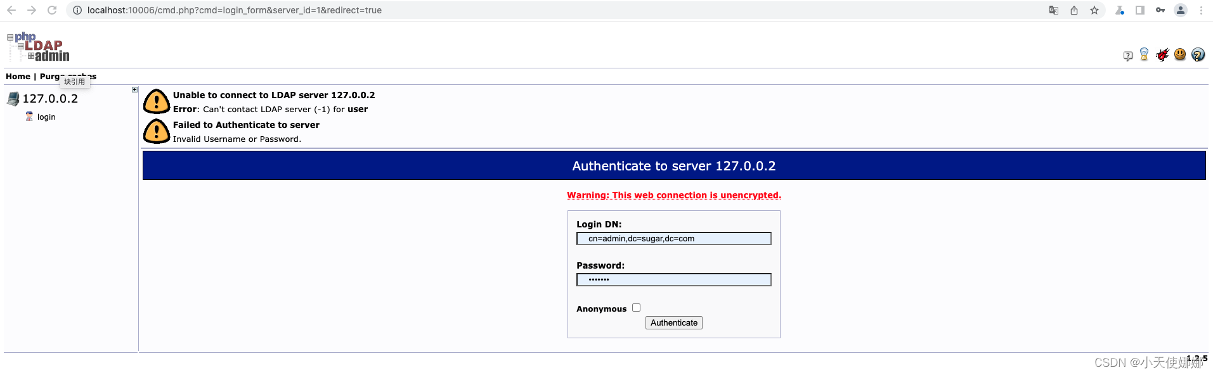
Task: Click Purge caches menu link
Action: point(68,77)
